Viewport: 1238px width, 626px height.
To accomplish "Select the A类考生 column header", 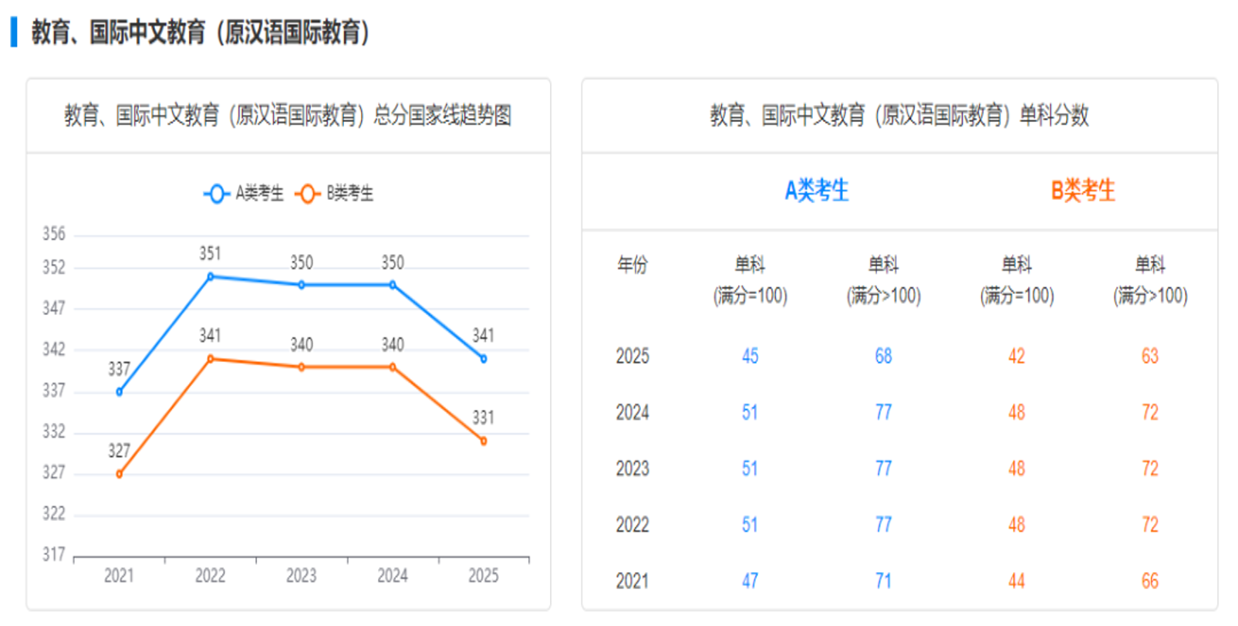I will (816, 191).
